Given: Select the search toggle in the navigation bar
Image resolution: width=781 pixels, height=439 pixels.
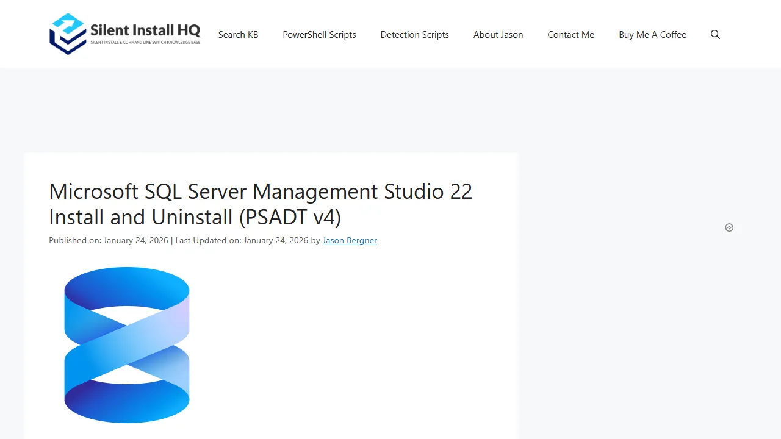Looking at the screenshot, I should (x=715, y=35).
